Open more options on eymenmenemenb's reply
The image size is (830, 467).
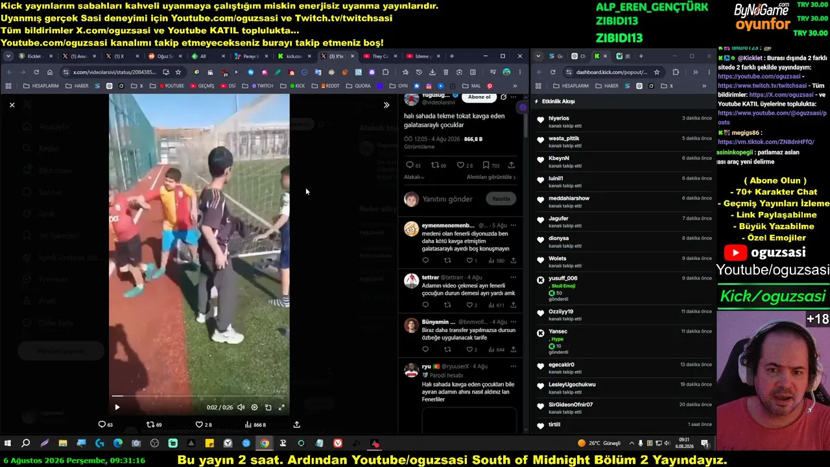pos(513,225)
